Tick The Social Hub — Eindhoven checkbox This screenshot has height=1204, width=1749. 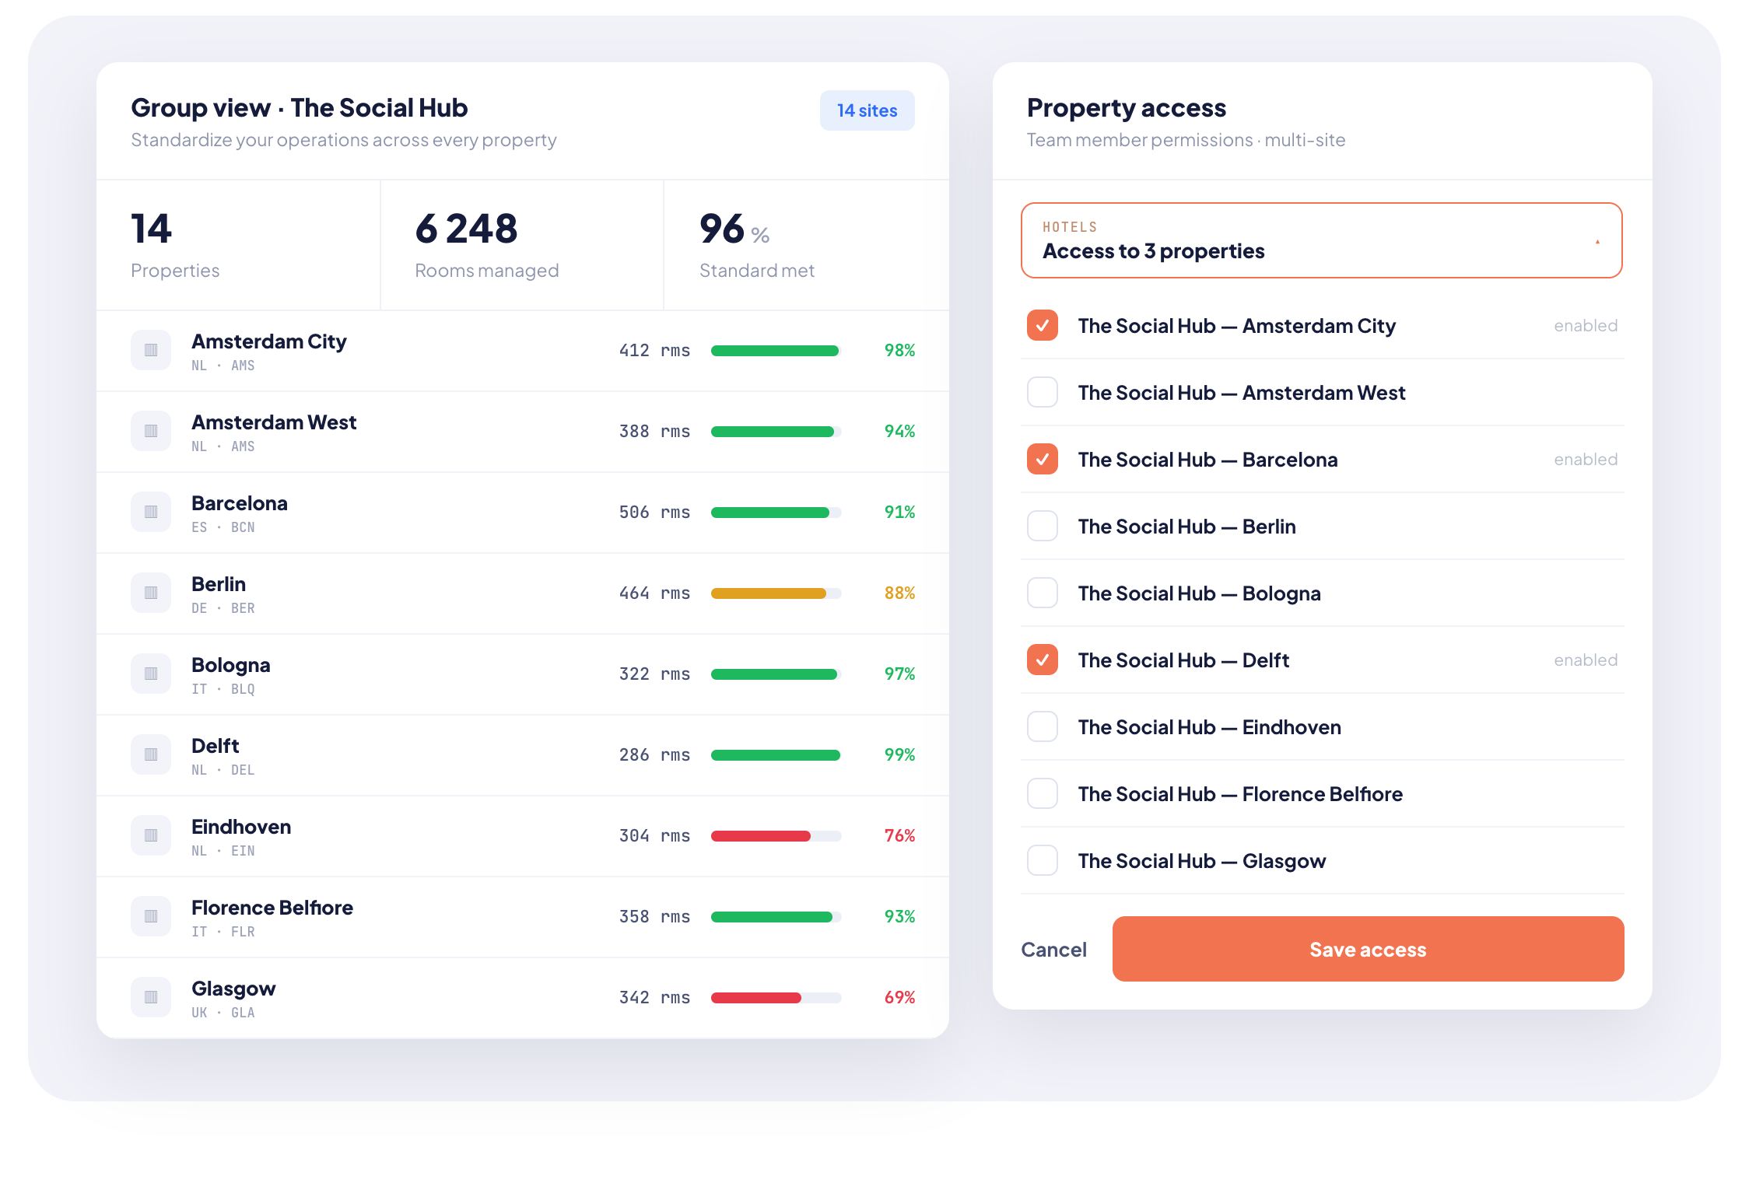(1043, 726)
